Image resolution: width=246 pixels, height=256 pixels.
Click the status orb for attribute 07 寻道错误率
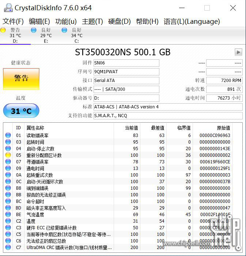pyautogui.click(x=8, y=162)
